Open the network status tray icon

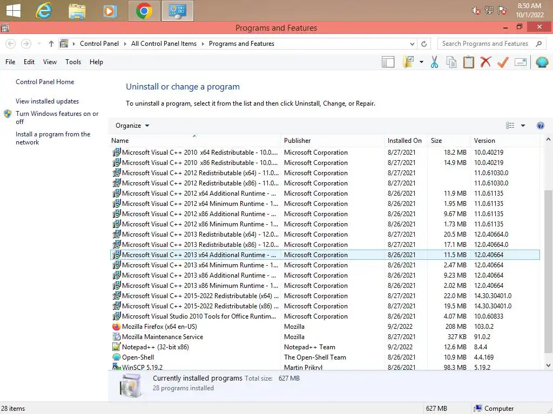(489, 10)
